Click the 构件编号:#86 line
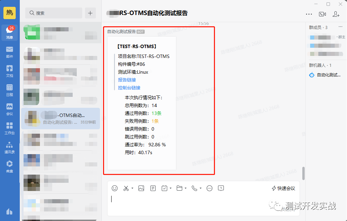347x221 pixels. [x=131, y=64]
